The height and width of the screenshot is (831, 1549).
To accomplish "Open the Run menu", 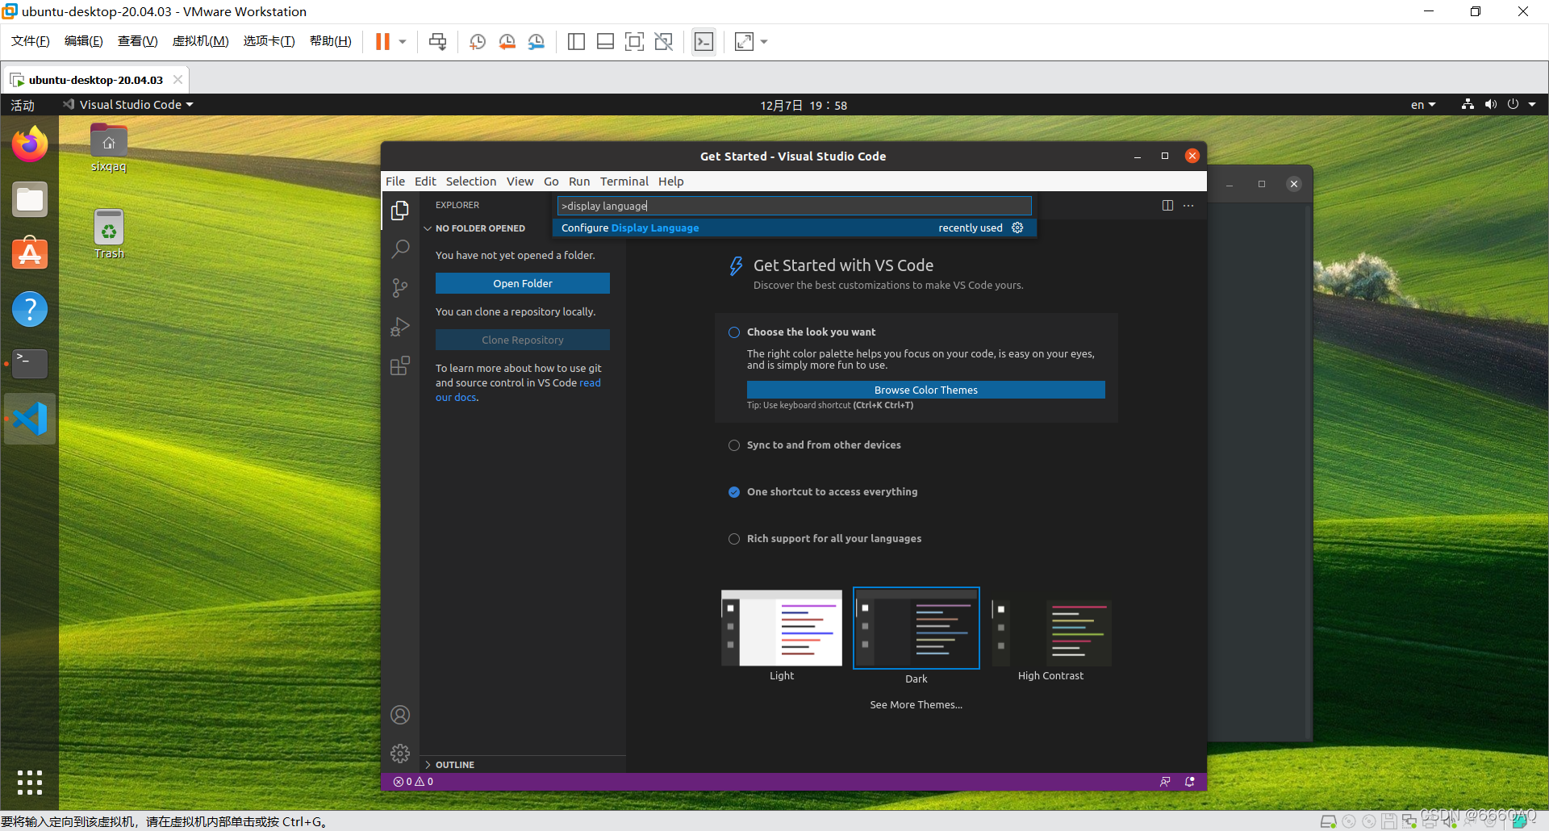I will (x=579, y=181).
